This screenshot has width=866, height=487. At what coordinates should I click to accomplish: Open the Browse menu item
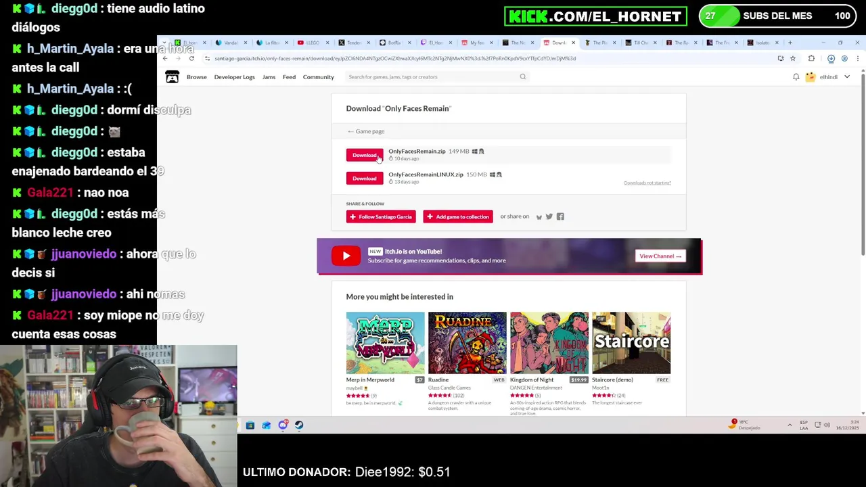point(197,77)
